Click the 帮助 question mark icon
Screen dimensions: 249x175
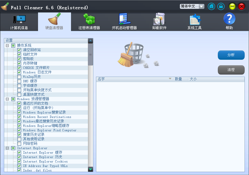pyautogui.click(x=229, y=19)
